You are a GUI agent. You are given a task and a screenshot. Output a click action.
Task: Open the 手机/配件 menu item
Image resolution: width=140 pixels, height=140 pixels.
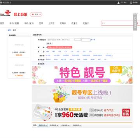(x=29, y=23)
